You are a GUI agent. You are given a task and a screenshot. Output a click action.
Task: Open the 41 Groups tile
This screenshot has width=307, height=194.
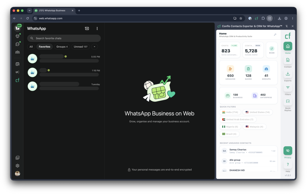click(266, 73)
